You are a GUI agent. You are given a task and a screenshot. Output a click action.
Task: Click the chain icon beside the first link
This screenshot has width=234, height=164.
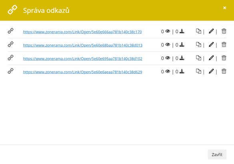10,31
